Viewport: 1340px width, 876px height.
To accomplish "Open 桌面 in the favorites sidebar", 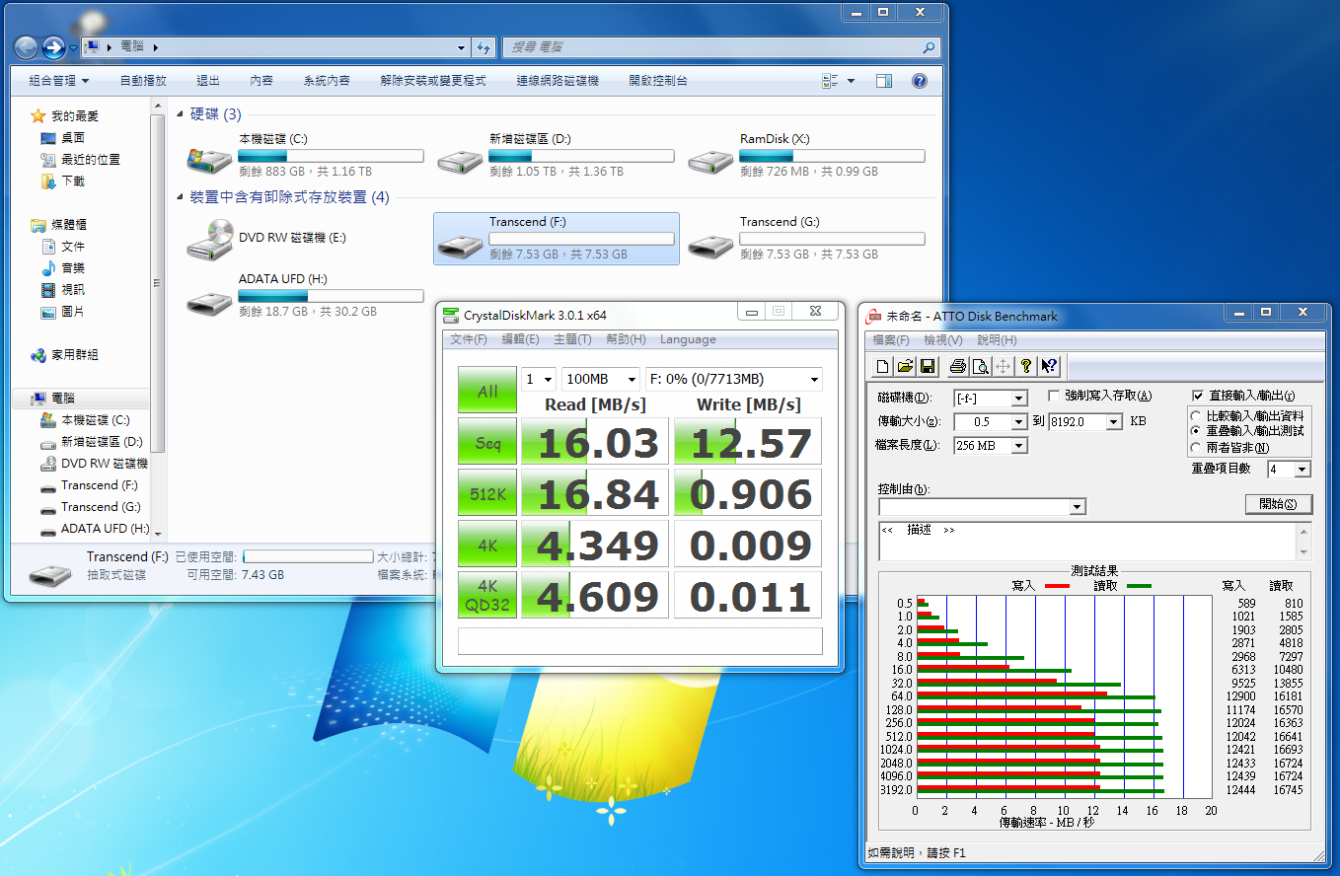I will 73,138.
